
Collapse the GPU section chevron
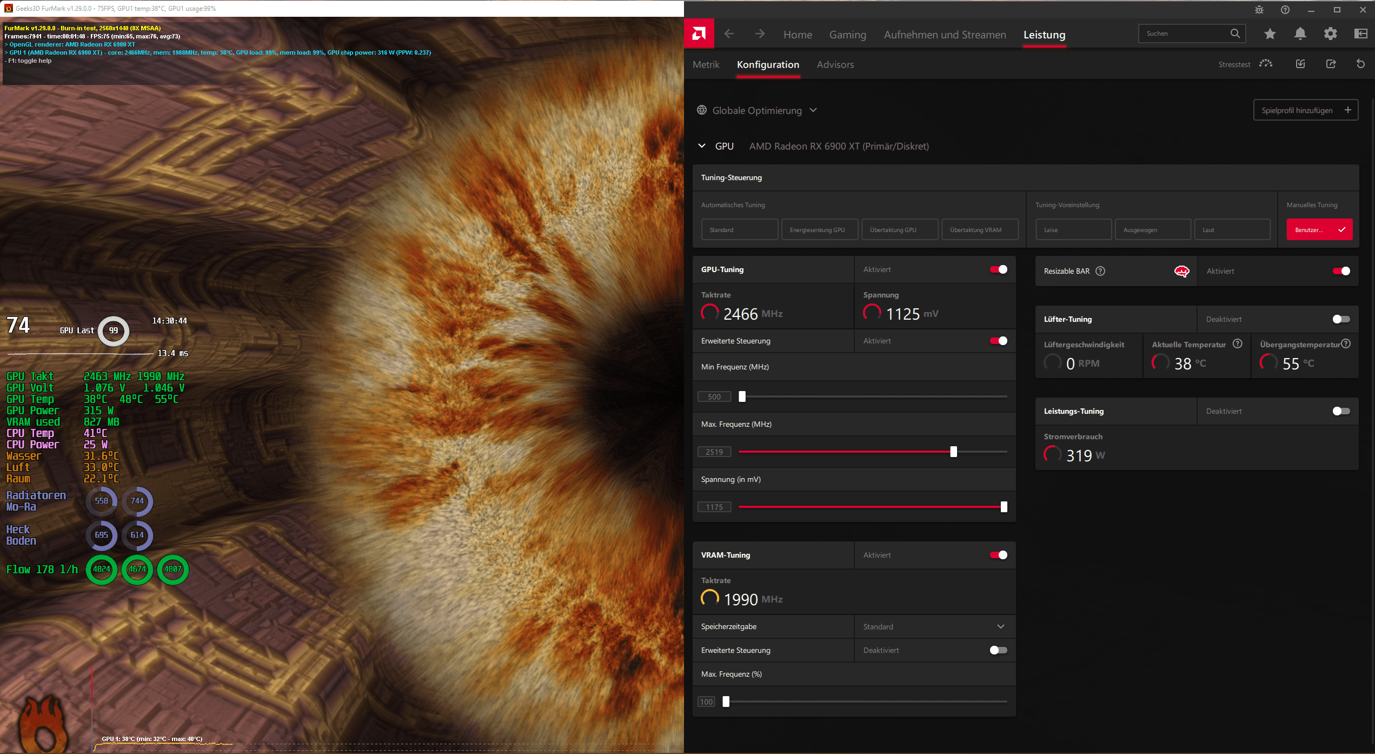(x=702, y=146)
